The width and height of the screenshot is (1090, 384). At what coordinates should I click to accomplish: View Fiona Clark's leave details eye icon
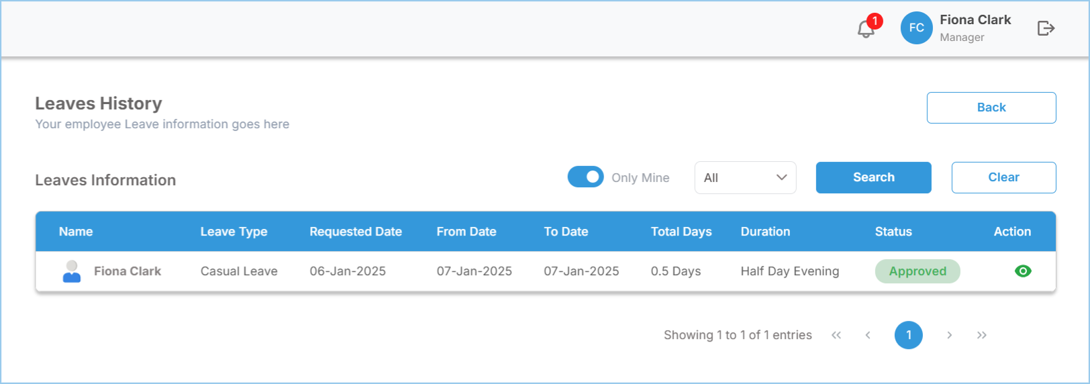pos(1023,271)
